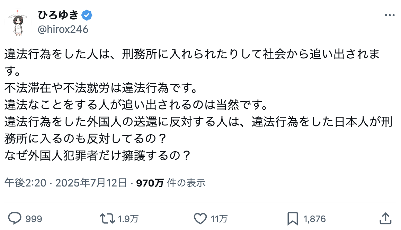The image size is (401, 230).
Task: Reply to the tweet via the speech bubble icon
Action: 15,218
